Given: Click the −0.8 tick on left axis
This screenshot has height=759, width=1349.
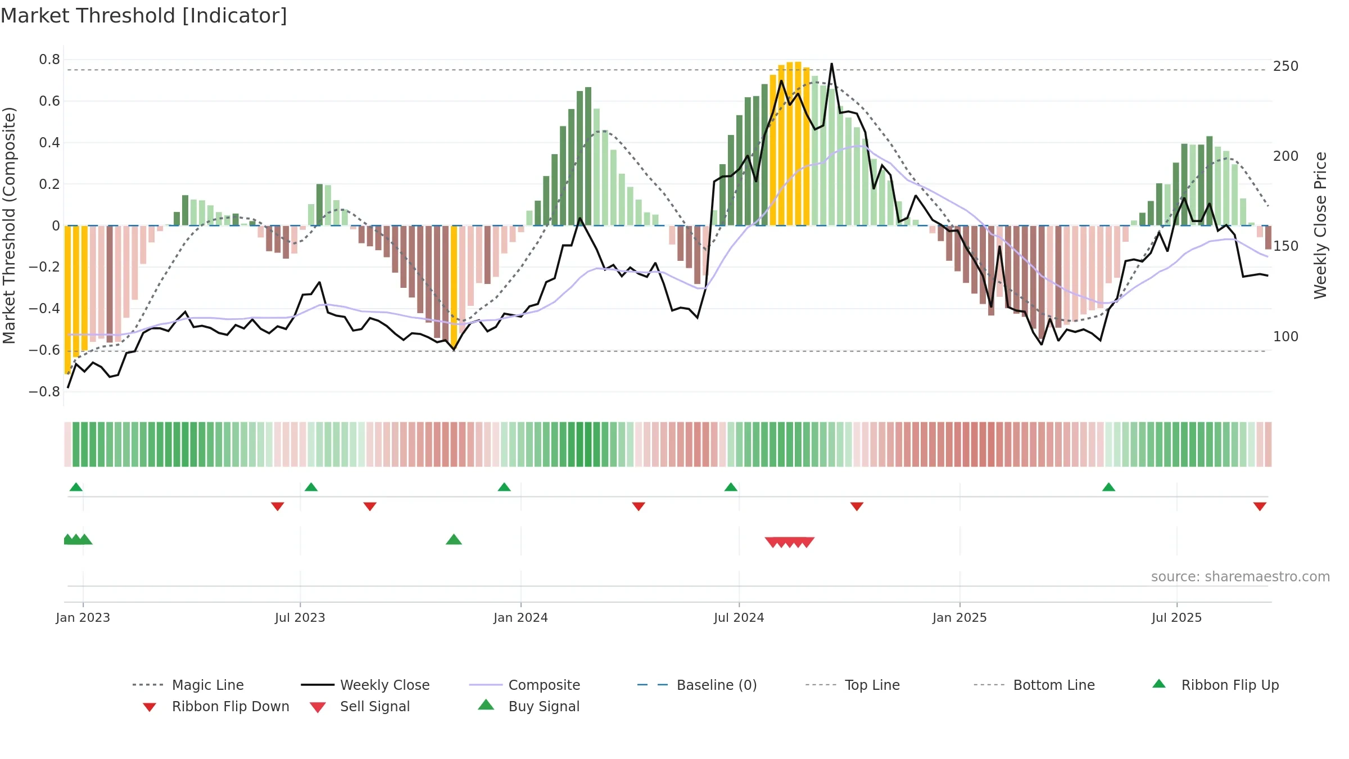Looking at the screenshot, I should click(x=44, y=392).
